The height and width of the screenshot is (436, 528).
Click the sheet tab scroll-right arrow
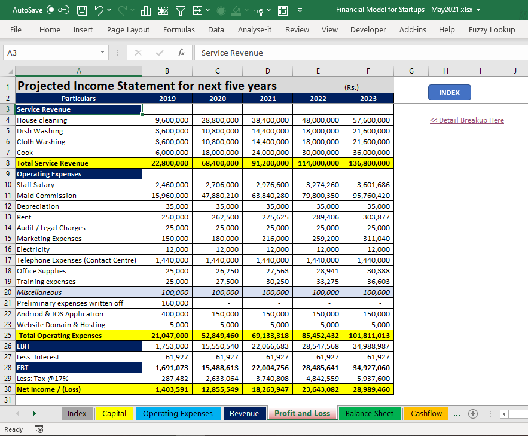tap(34, 413)
